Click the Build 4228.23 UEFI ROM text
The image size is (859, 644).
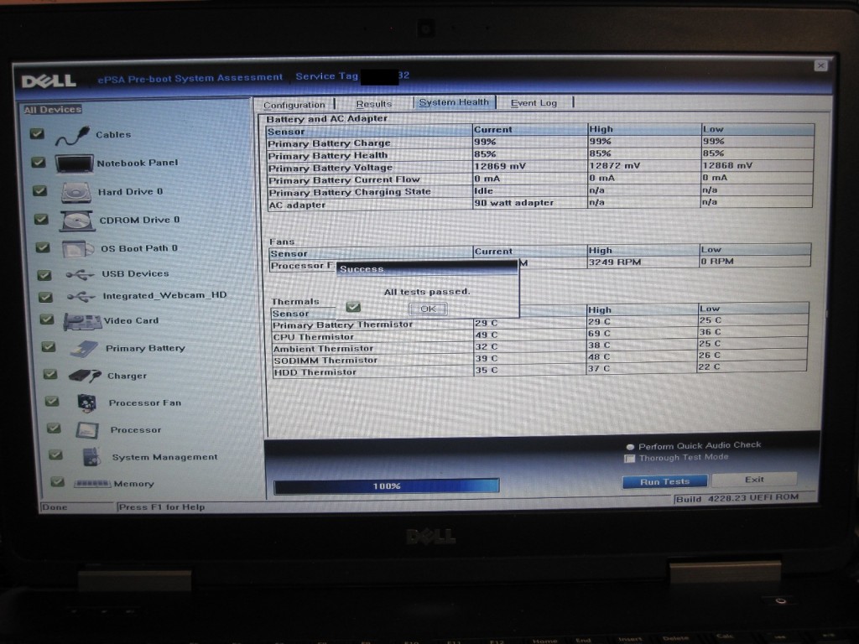tap(737, 498)
